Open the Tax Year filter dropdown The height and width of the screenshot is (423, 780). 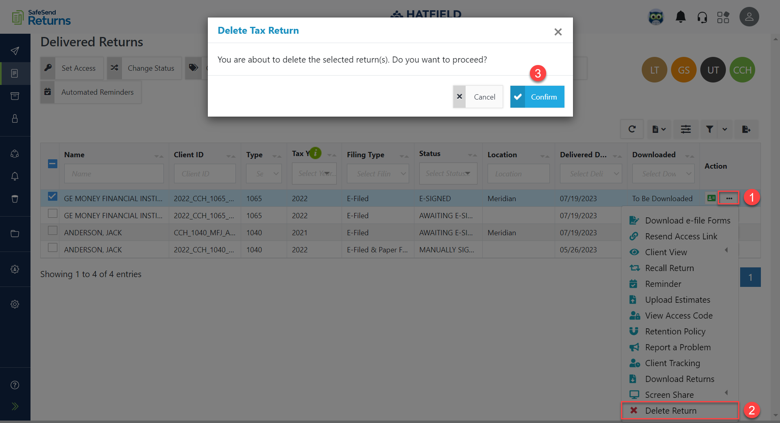(314, 174)
